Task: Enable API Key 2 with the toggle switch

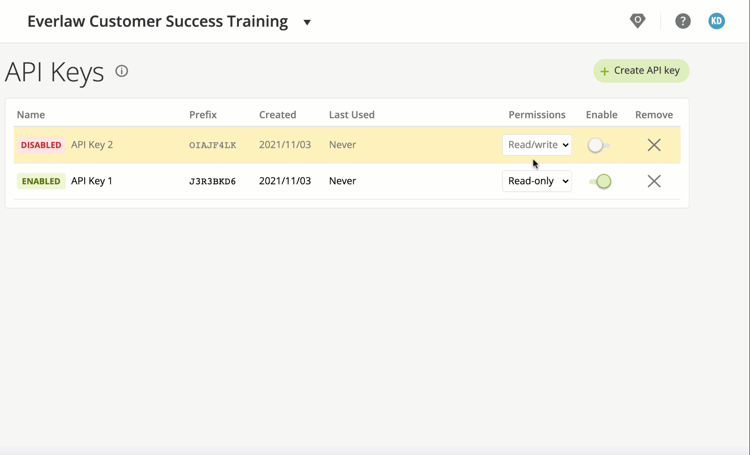Action: tap(599, 145)
